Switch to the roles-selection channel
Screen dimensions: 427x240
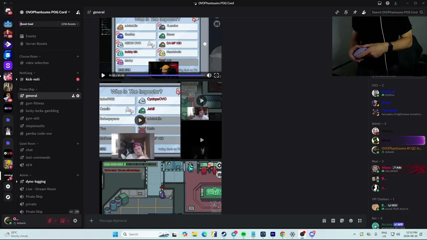pyautogui.click(x=49, y=63)
